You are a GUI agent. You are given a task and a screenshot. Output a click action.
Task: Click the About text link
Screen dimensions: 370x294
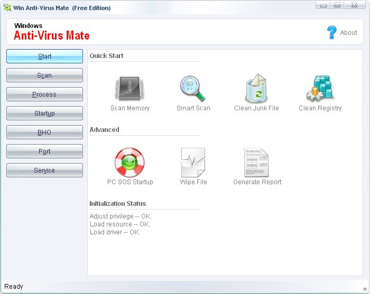coord(348,33)
